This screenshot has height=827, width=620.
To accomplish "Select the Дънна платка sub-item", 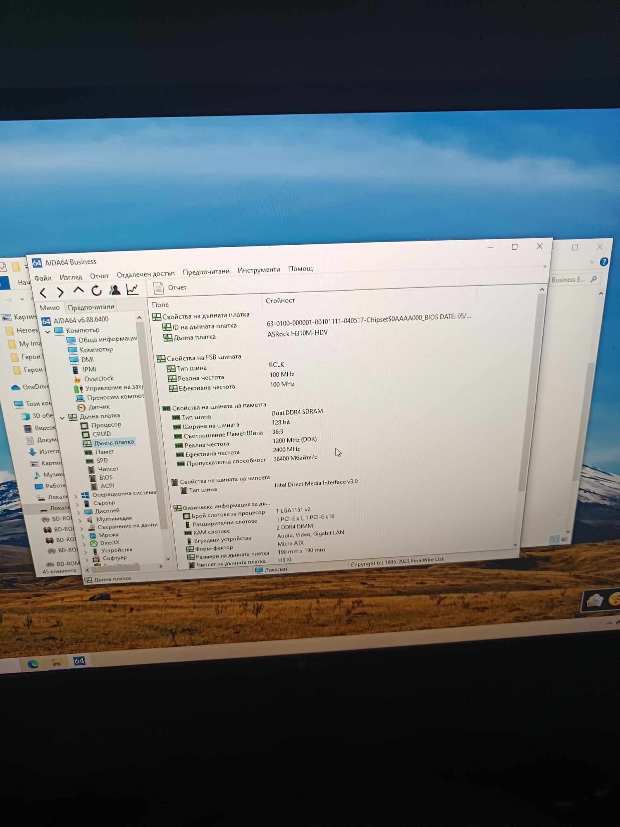I will pos(109,442).
